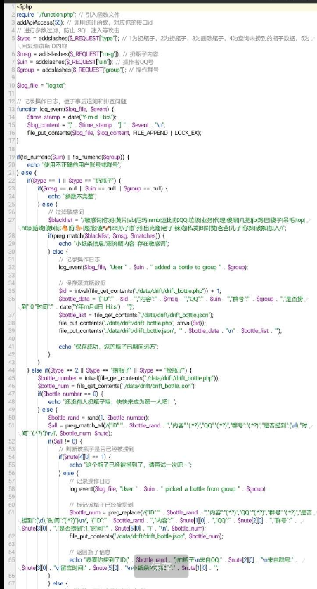Click the wrap arrow ending line 36
The height and width of the screenshot is (589, 317).
pyautogui.click(x=313, y=299)
